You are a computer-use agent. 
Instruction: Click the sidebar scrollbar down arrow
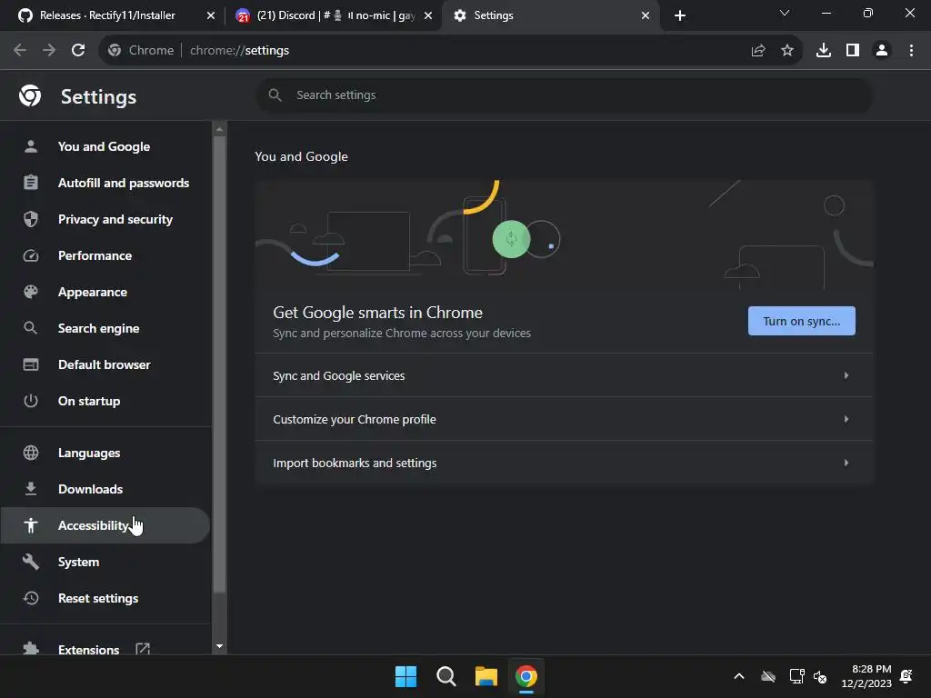pyautogui.click(x=220, y=646)
